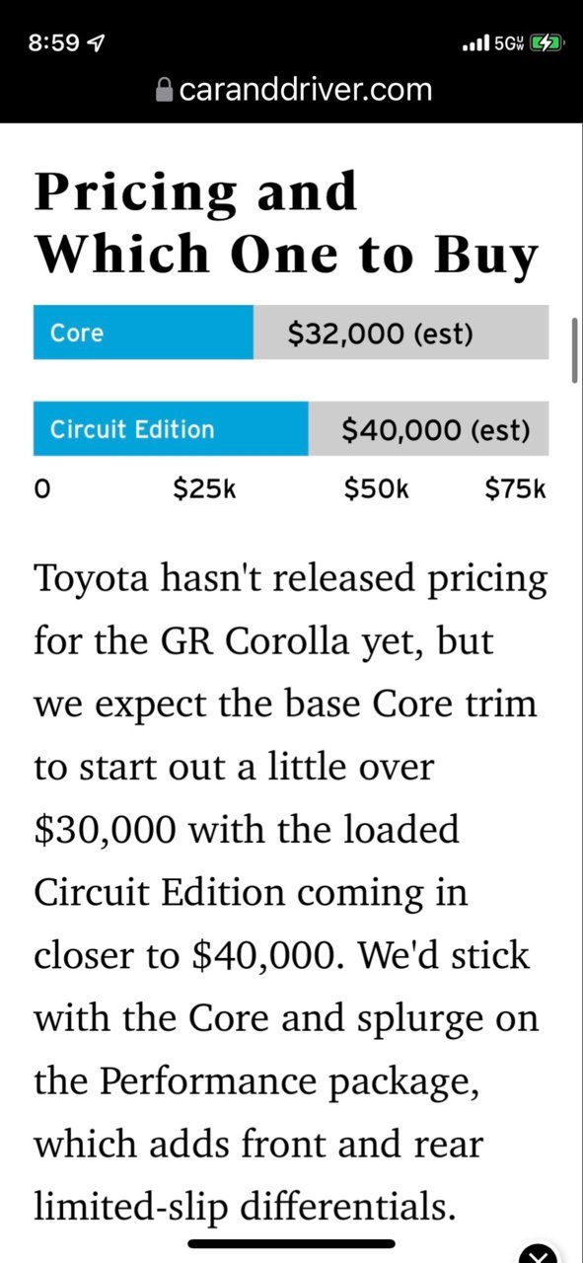Open the caranddriver.com address bar
583x1263 pixels.
(294, 91)
